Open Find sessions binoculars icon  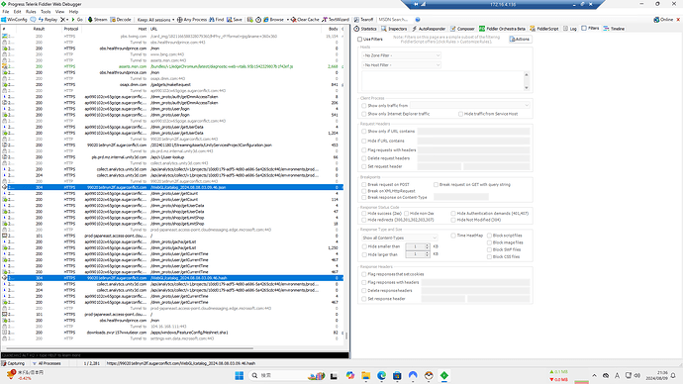coord(212,20)
